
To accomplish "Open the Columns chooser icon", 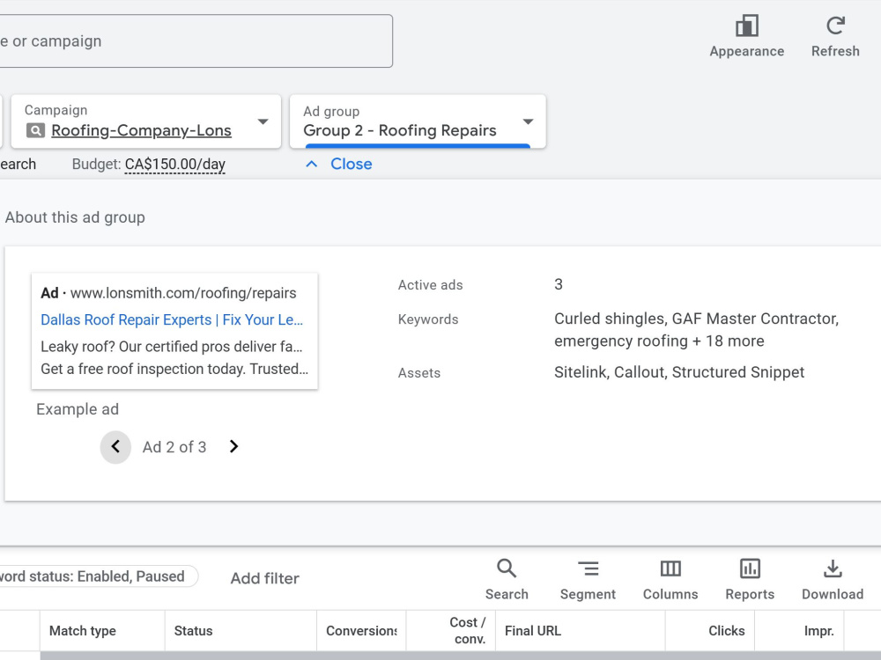I will [670, 568].
